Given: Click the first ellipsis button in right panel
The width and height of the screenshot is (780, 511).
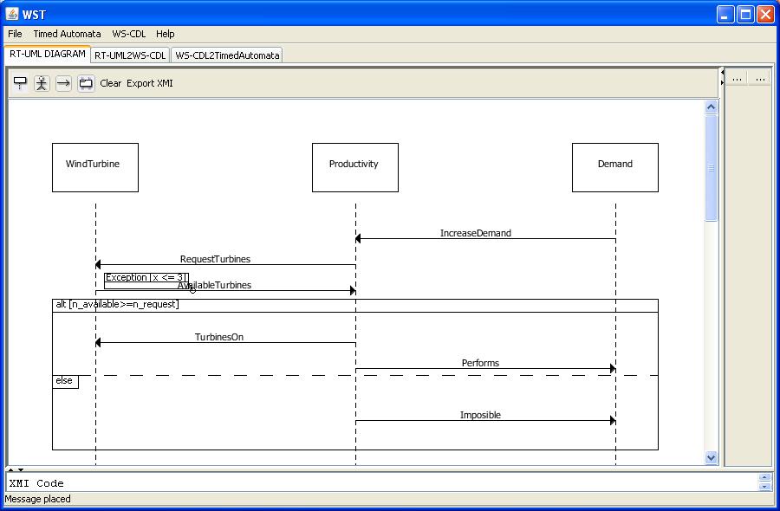Looking at the screenshot, I should 738,79.
